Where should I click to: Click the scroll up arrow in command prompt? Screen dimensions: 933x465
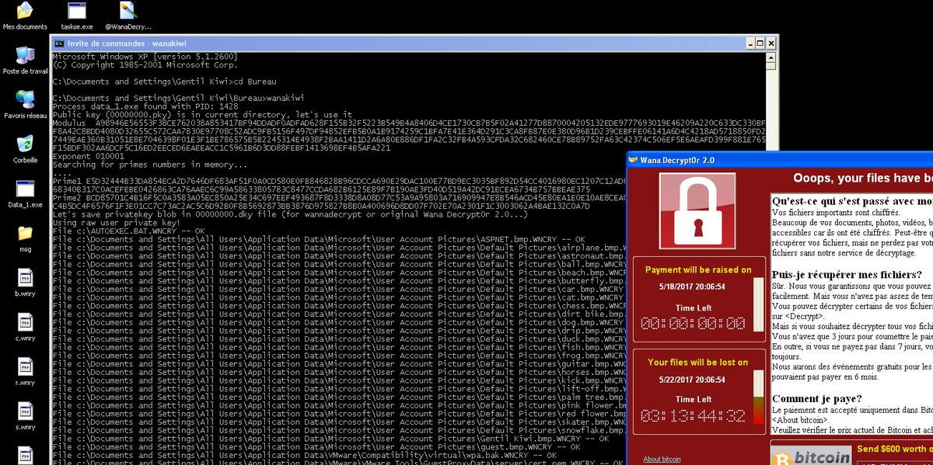(x=772, y=57)
